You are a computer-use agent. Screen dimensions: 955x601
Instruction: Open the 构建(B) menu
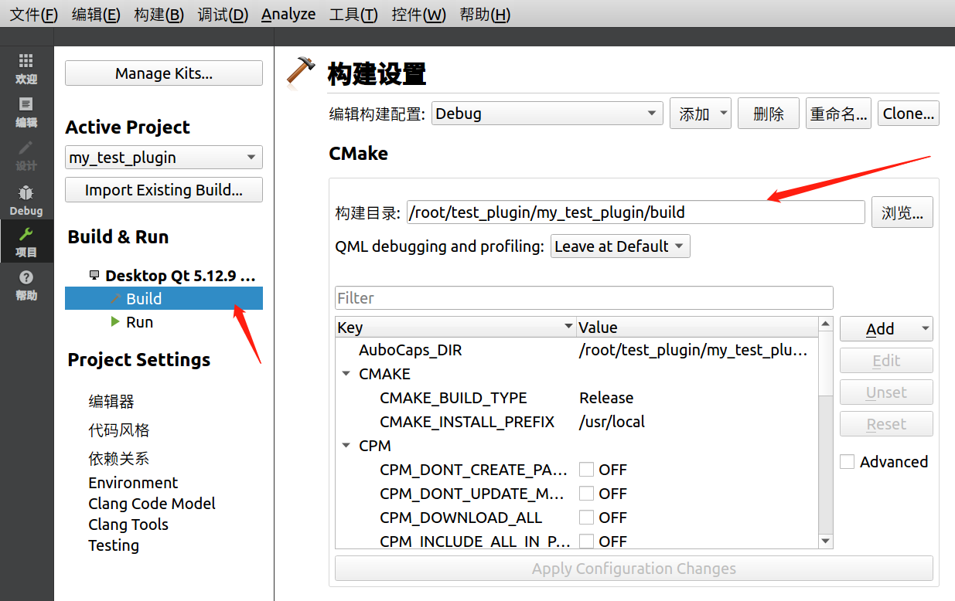coord(159,14)
